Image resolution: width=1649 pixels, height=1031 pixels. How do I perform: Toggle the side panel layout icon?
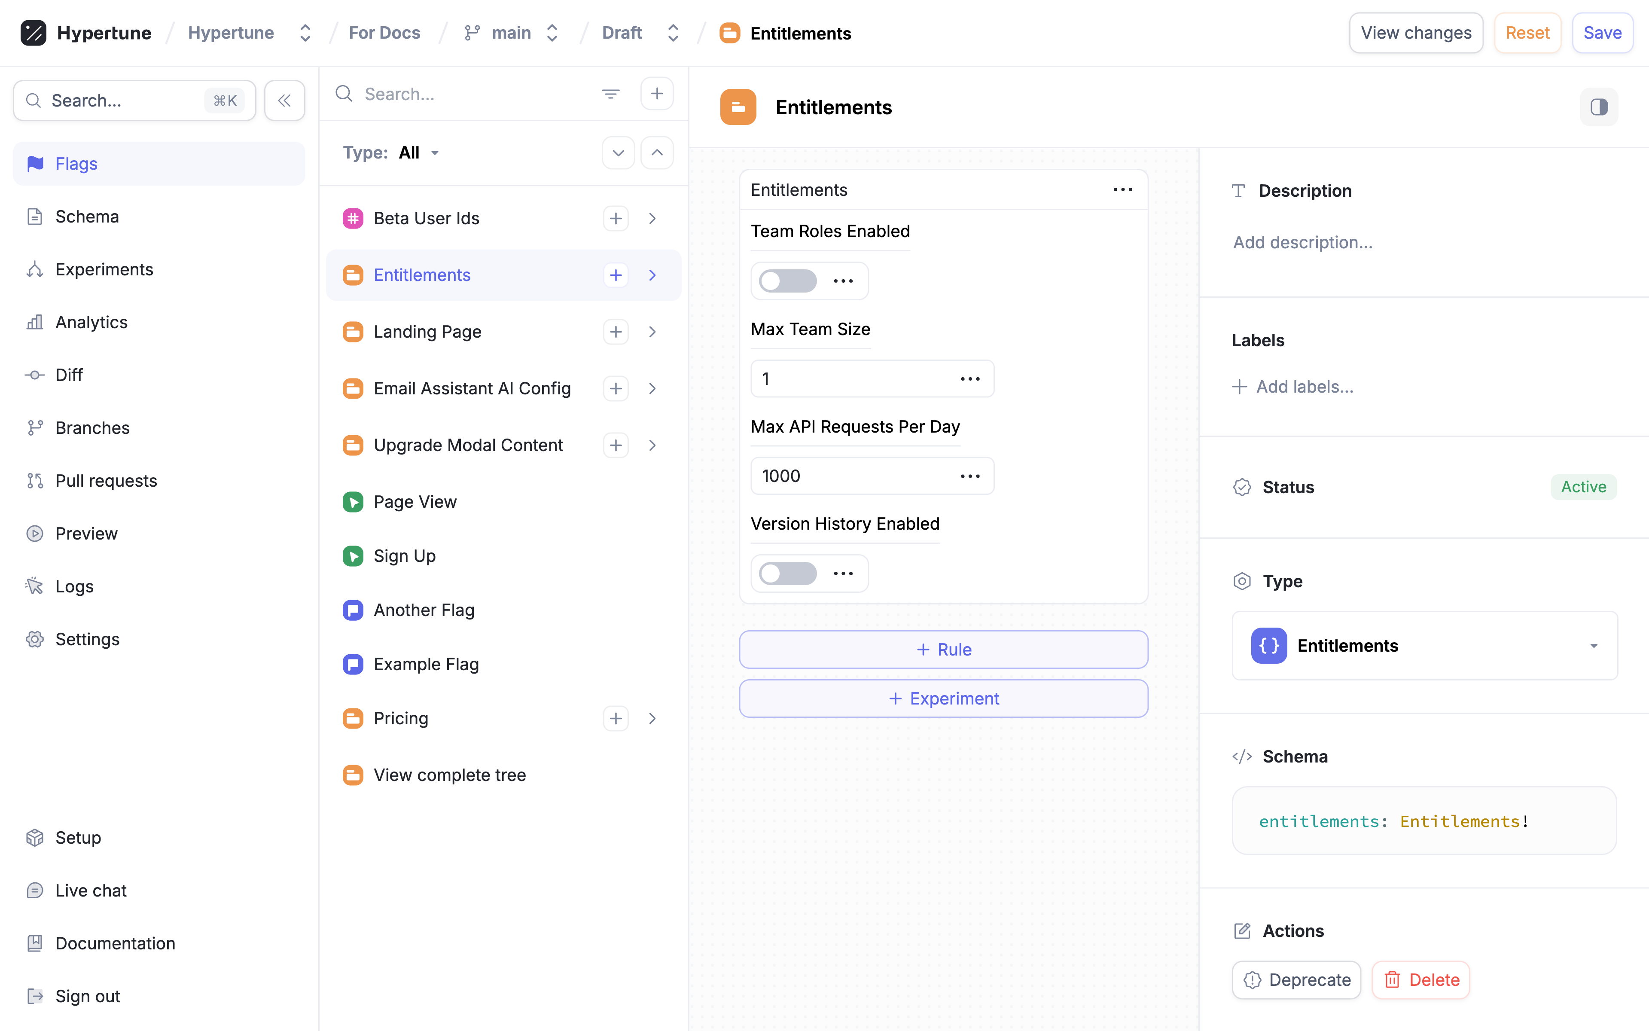pyautogui.click(x=1599, y=107)
